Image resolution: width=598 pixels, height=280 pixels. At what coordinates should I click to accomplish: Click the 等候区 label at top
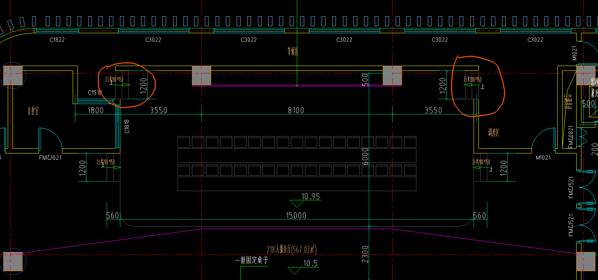tap(293, 51)
